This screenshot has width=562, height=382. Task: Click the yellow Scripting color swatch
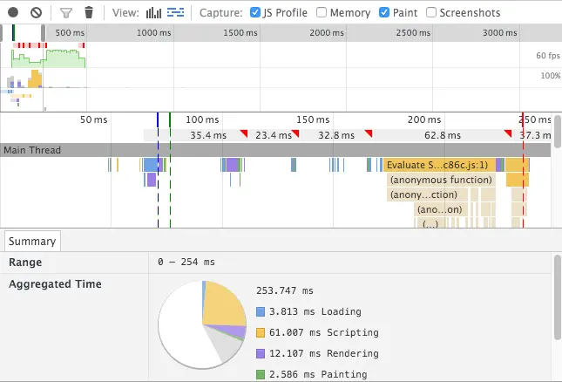tap(261, 332)
